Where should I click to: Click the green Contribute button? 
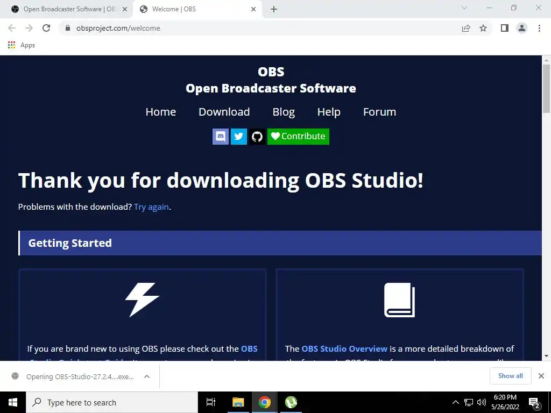[x=298, y=136]
